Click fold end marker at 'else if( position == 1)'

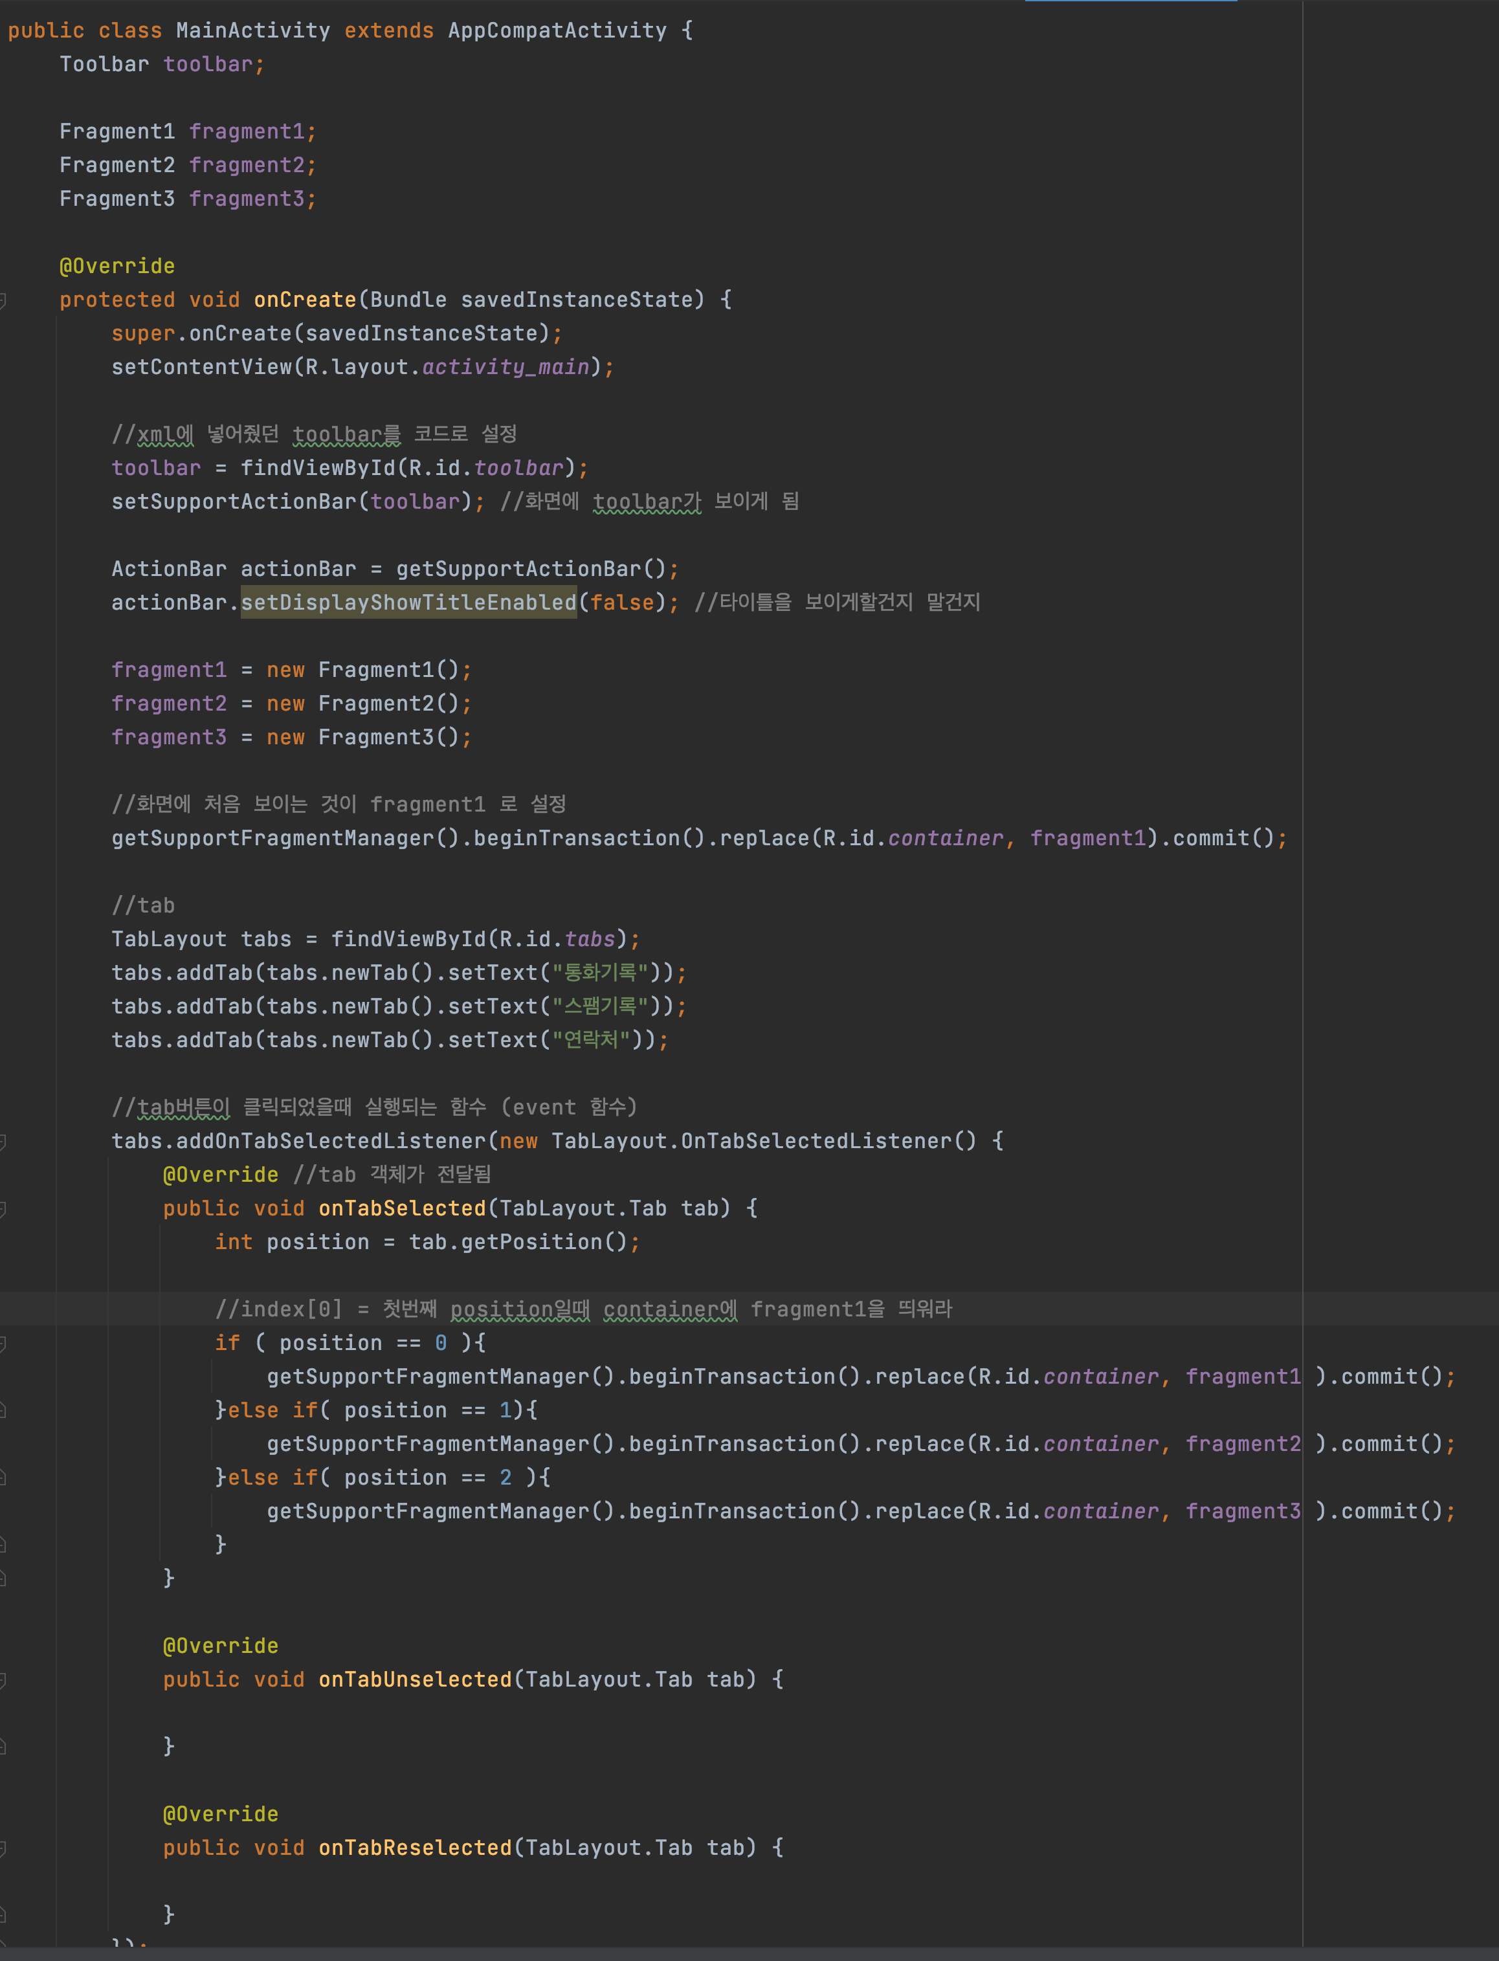[x=3, y=1410]
